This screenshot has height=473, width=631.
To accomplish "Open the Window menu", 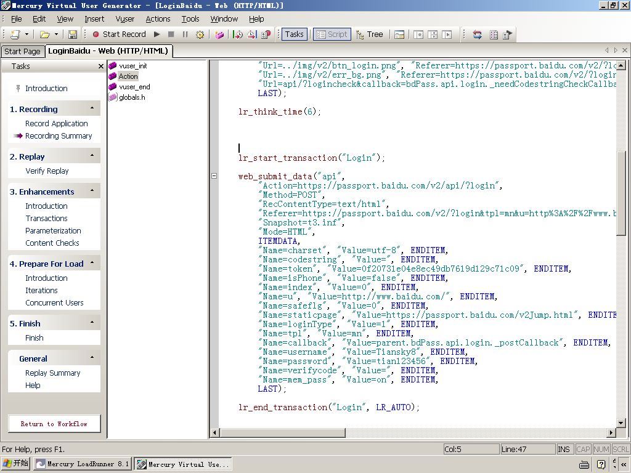I will click(224, 19).
